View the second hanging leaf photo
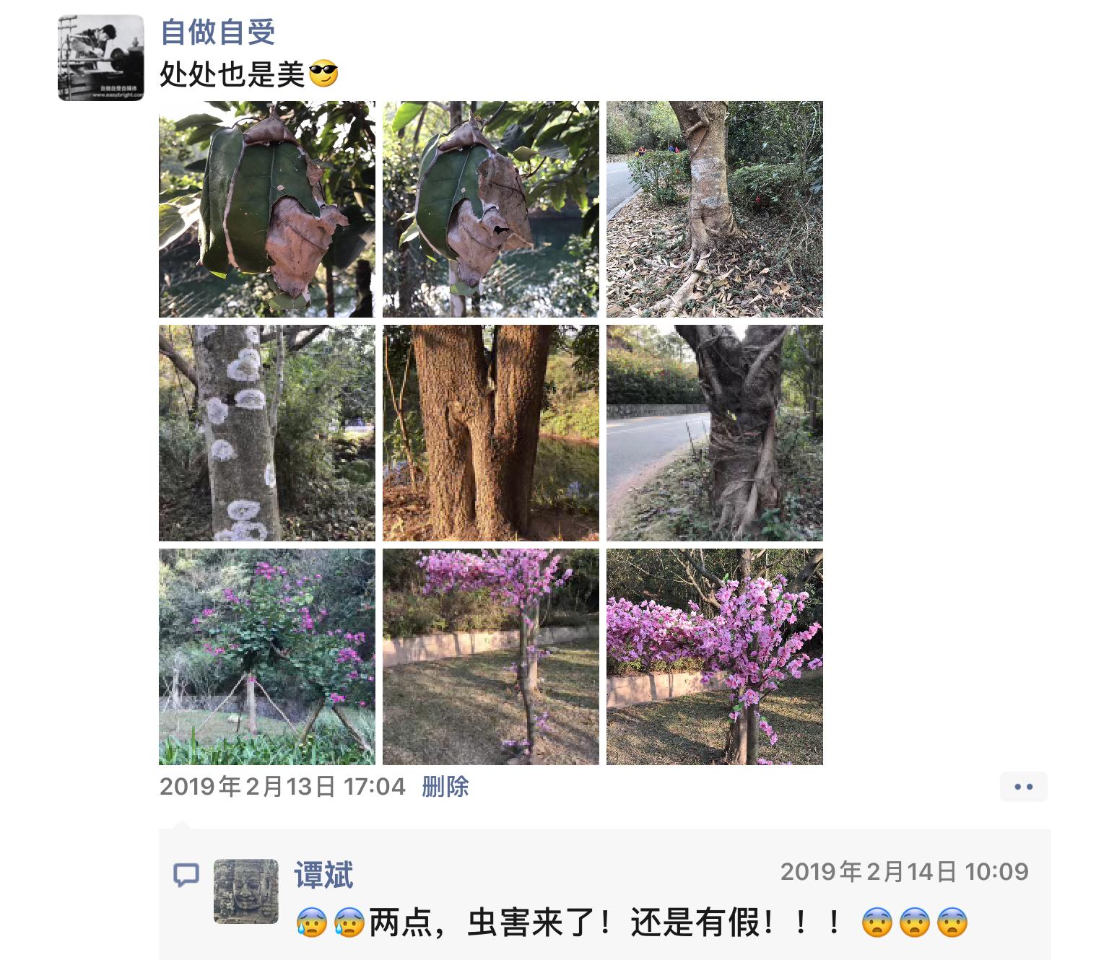The image size is (1109, 960). pos(491,209)
